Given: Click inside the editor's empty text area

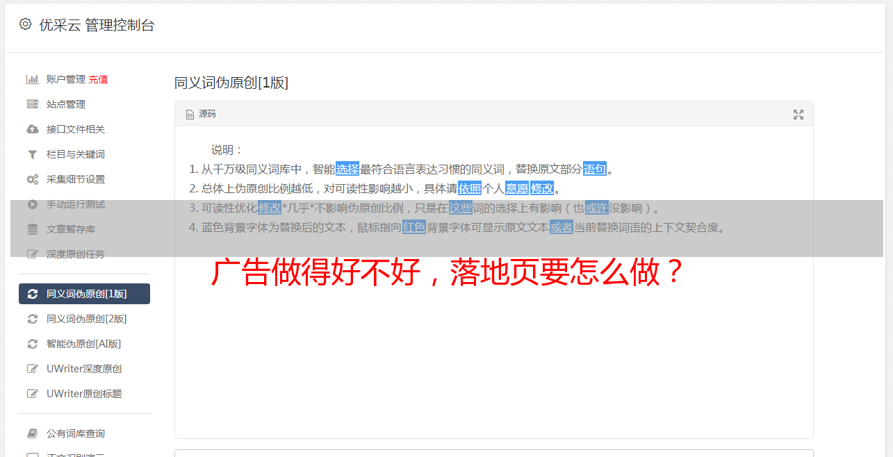Looking at the screenshot, I should point(493,361).
